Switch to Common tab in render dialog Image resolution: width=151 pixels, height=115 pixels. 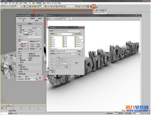(x=23, y=21)
